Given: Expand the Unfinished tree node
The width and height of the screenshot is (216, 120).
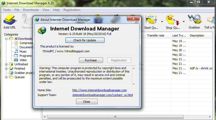Looking at the screenshot, I should [6, 64].
